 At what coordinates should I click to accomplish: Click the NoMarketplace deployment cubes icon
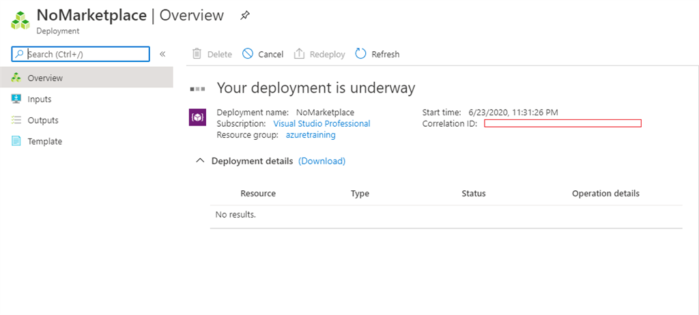[x=19, y=20]
